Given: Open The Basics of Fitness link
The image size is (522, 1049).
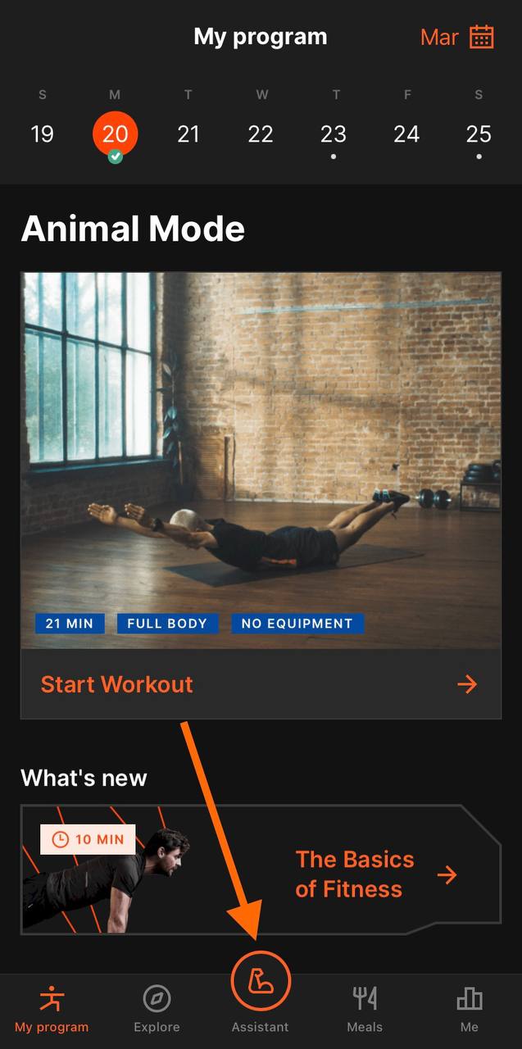Looking at the screenshot, I should [355, 874].
